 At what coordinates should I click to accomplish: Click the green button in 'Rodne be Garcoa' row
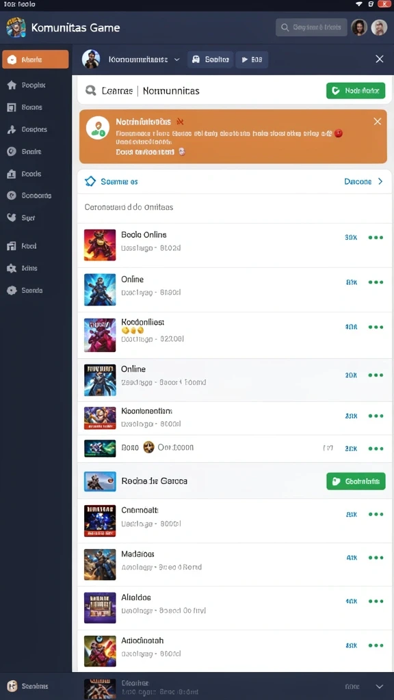click(356, 481)
